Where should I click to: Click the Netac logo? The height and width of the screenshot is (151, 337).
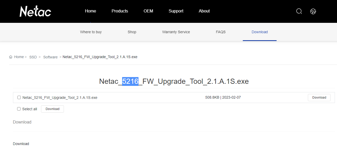[35, 11]
